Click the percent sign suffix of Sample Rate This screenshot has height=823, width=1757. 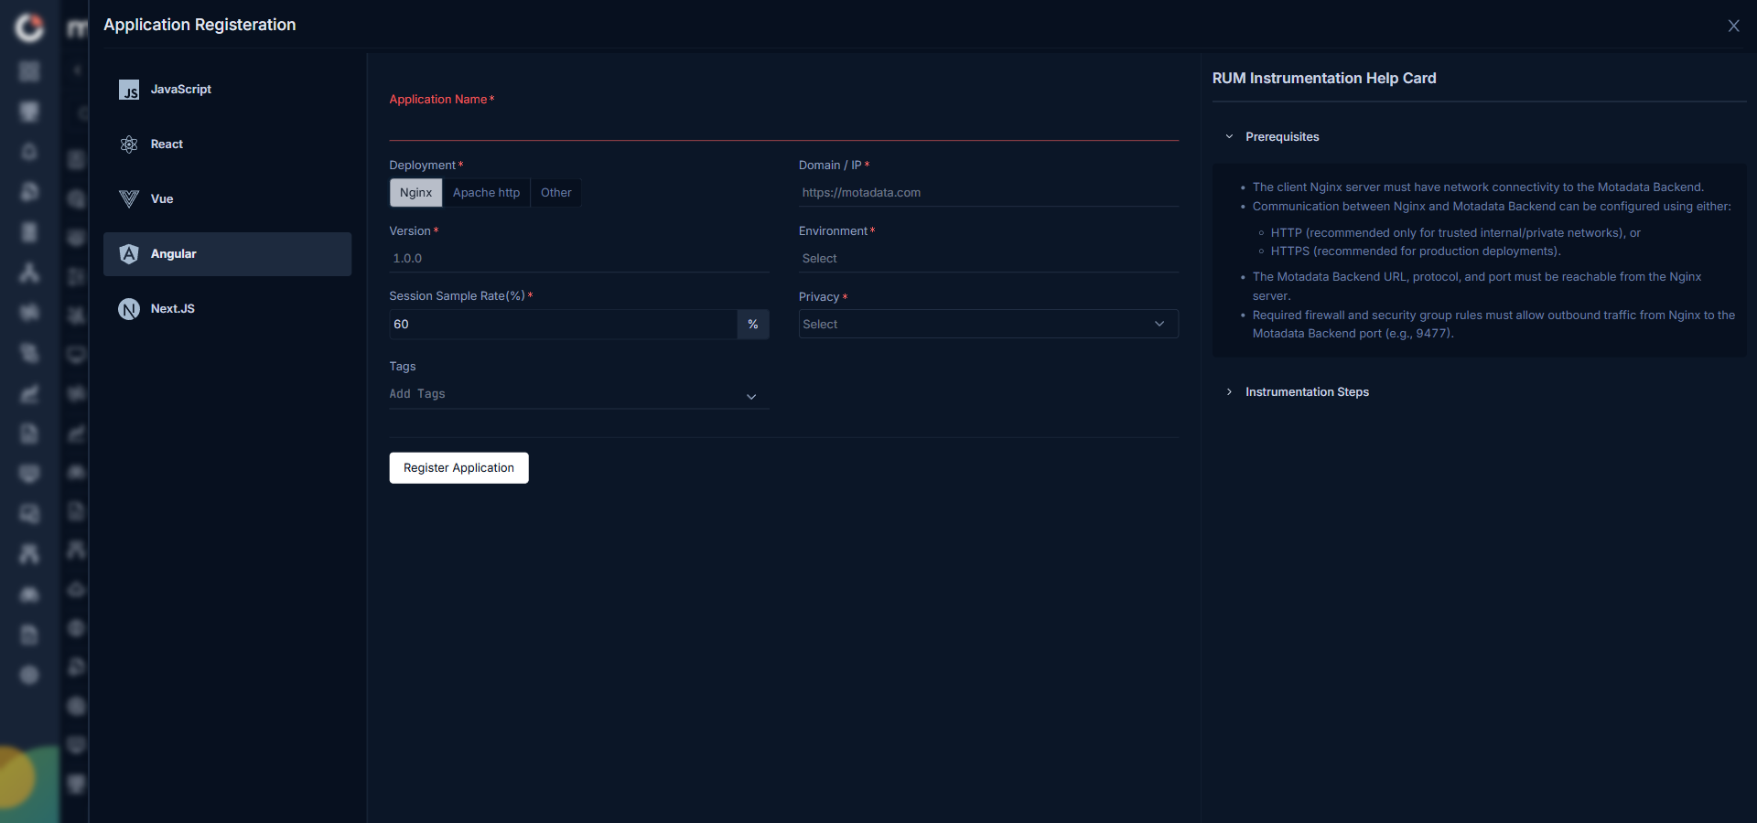tap(753, 325)
